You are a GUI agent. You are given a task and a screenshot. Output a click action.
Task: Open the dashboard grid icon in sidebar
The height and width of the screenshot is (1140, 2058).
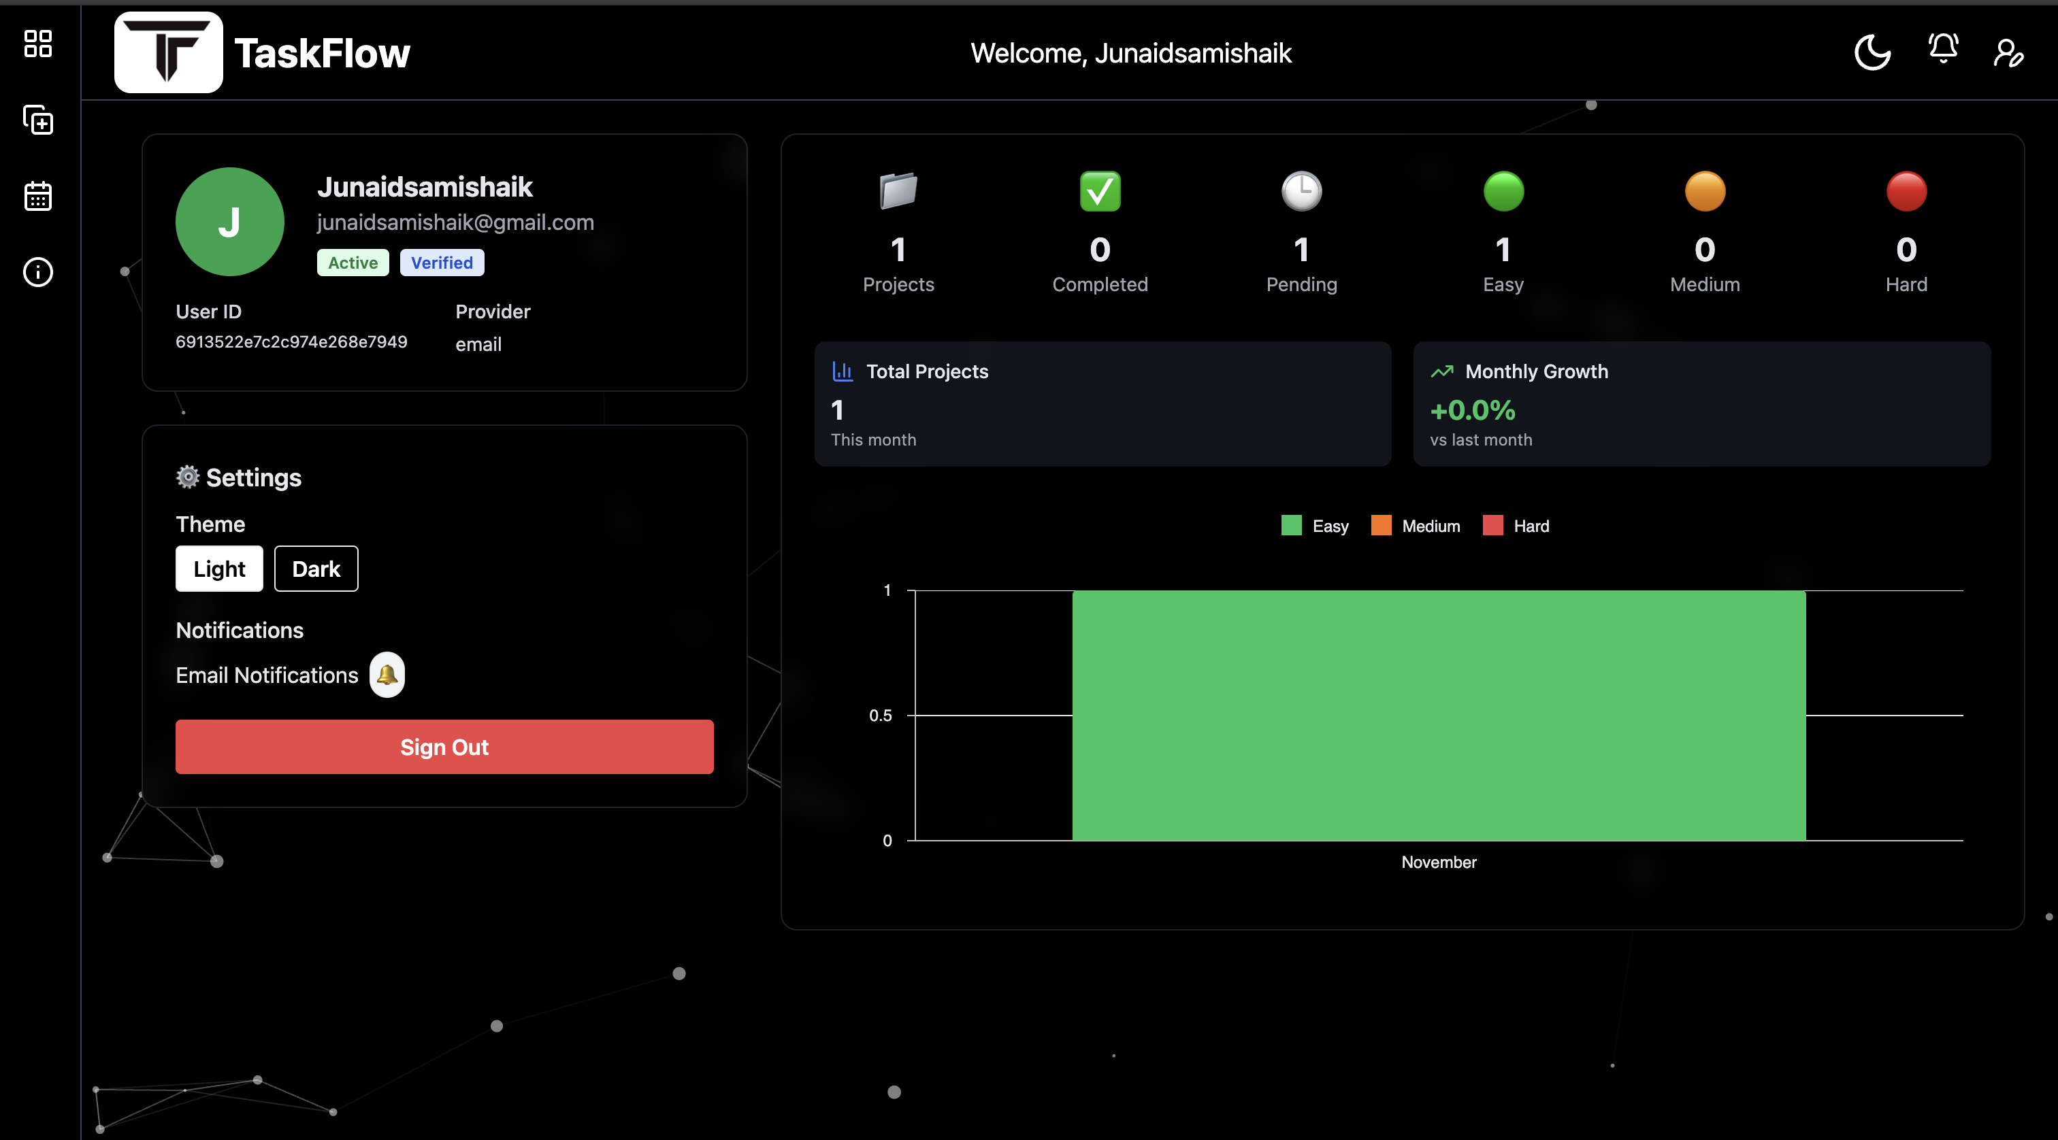(37, 44)
